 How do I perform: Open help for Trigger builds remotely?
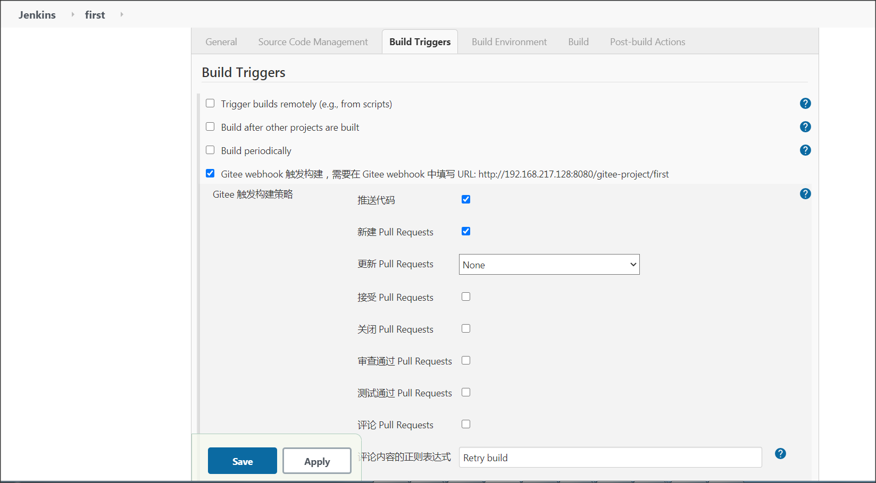coord(805,103)
